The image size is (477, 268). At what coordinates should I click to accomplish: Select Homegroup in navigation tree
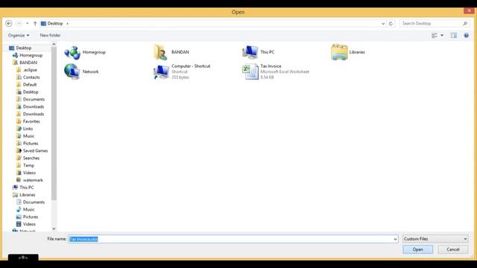point(31,55)
